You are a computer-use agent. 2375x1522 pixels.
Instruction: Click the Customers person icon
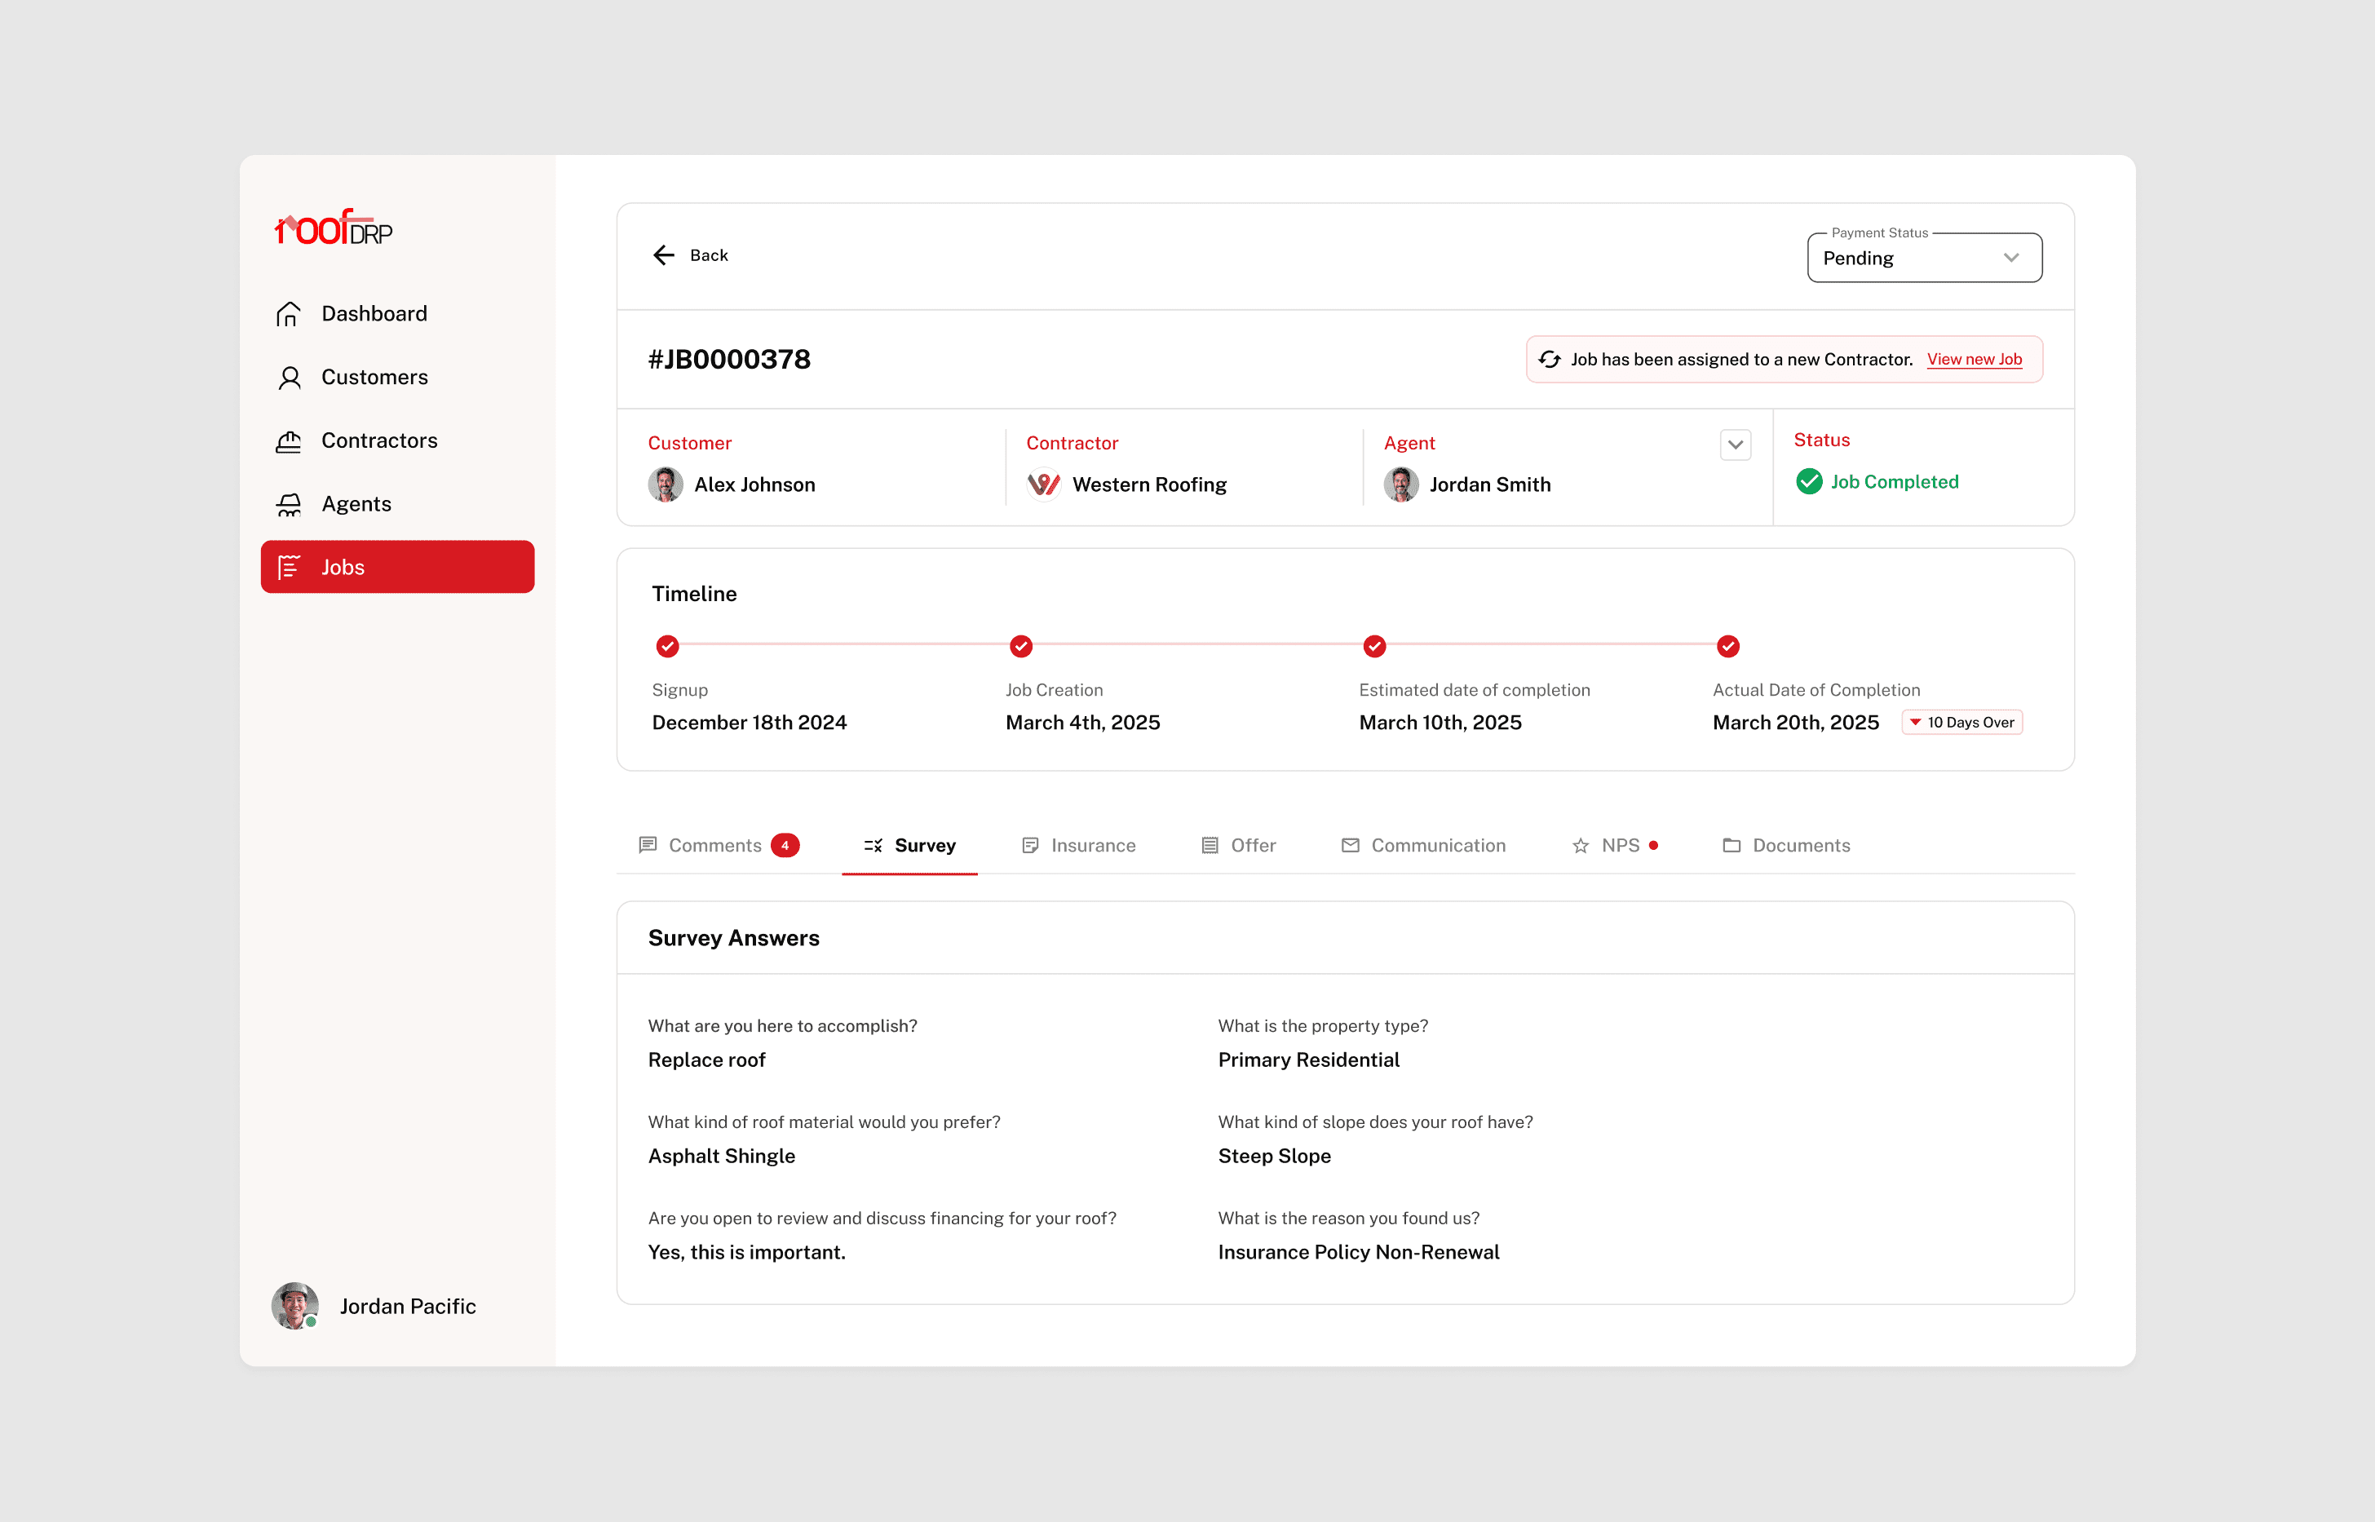click(x=289, y=378)
